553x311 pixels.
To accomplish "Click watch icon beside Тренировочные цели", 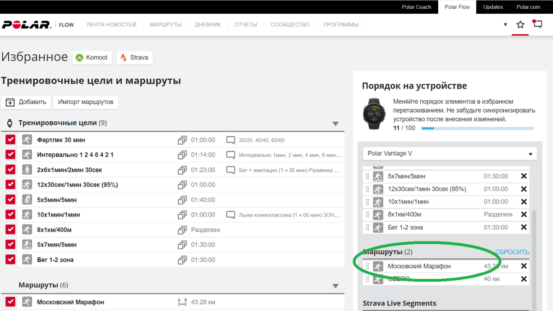I will tap(10, 123).
